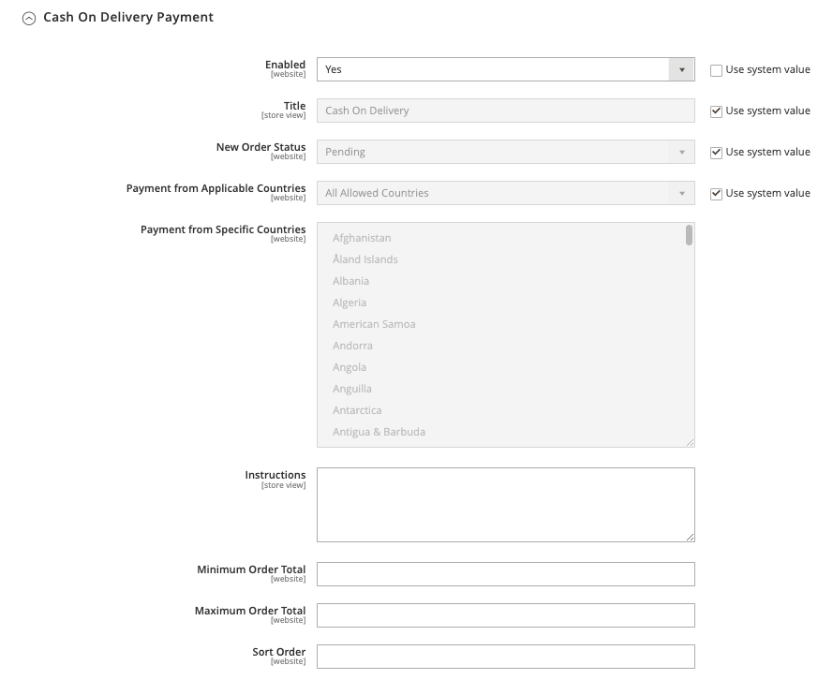Image resolution: width=833 pixels, height=680 pixels.
Task: Focus the Maximum Order Total field
Action: pos(505,615)
